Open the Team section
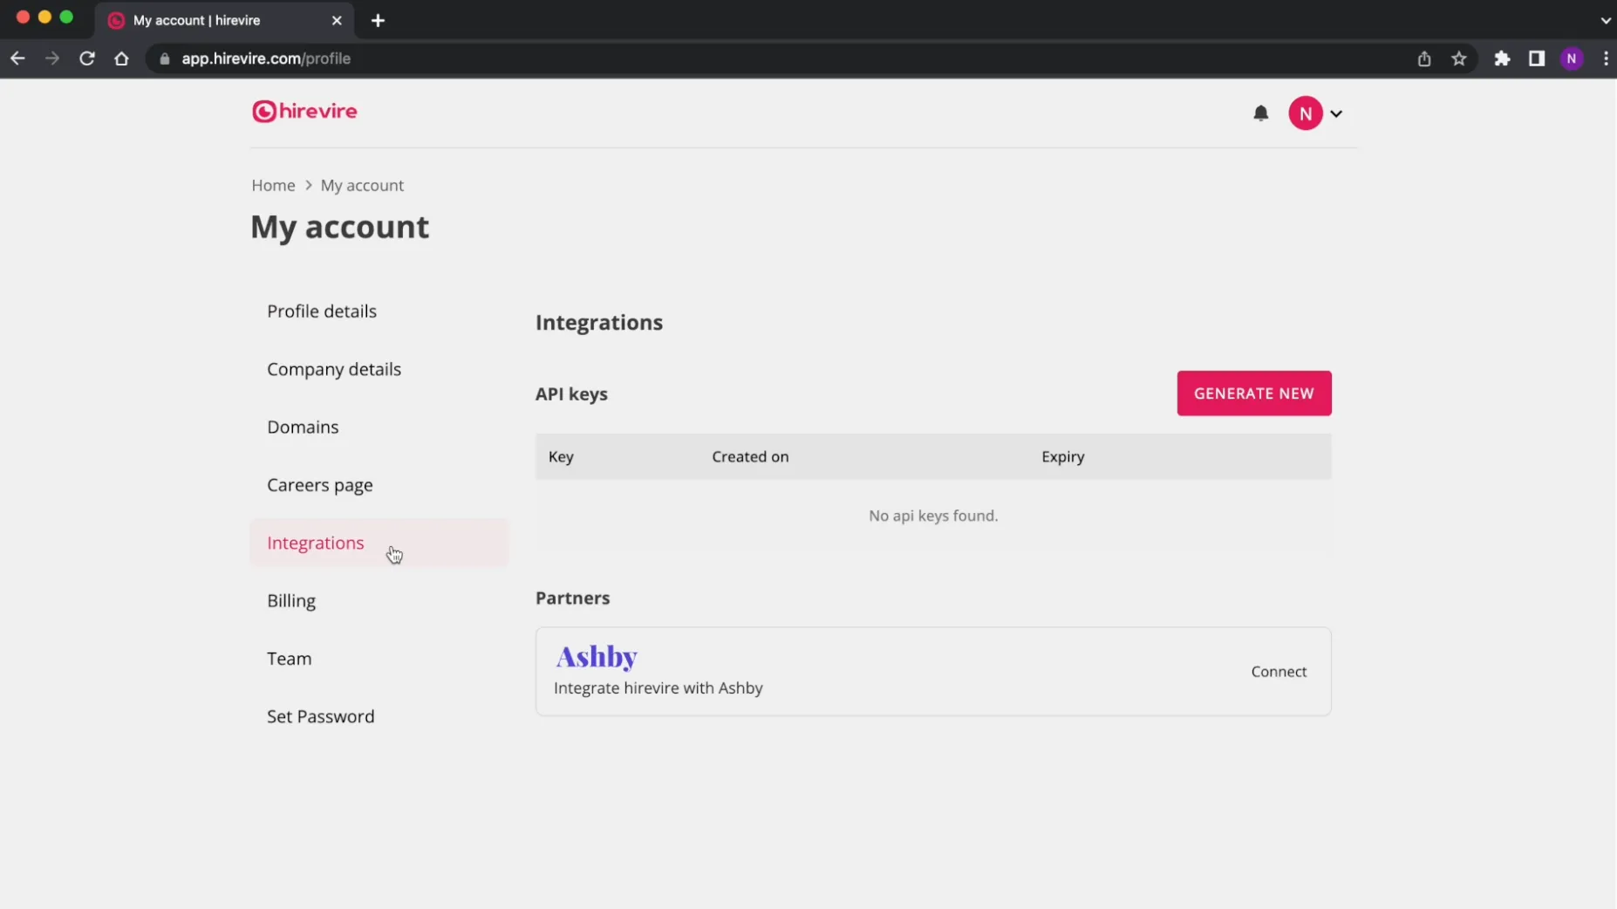 378,659
